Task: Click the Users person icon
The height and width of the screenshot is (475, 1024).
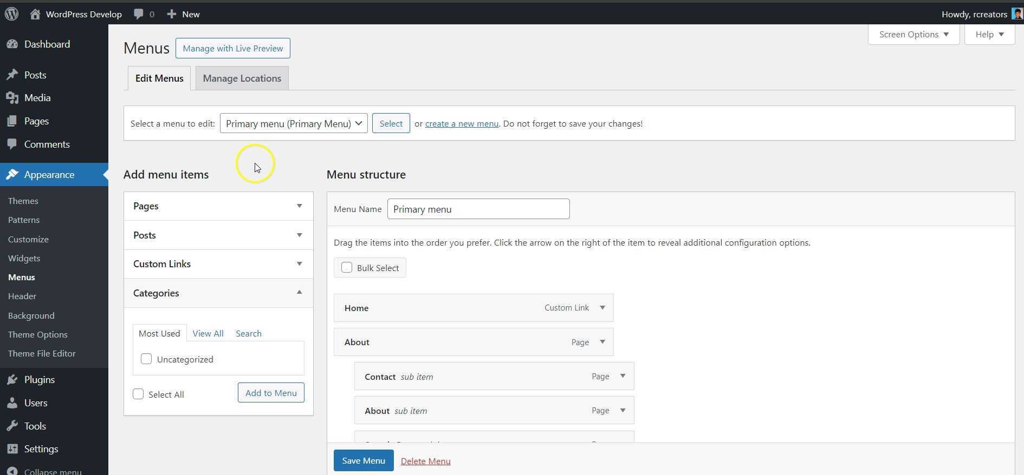Action: pyautogui.click(x=12, y=403)
